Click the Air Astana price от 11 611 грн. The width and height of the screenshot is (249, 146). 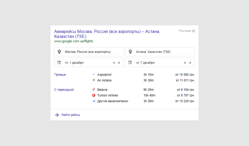(x=185, y=80)
